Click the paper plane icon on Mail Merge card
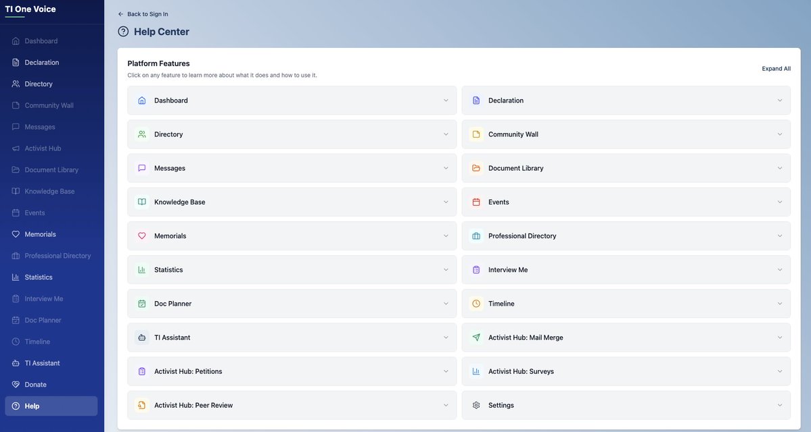The width and height of the screenshot is (811, 432). pyautogui.click(x=476, y=337)
